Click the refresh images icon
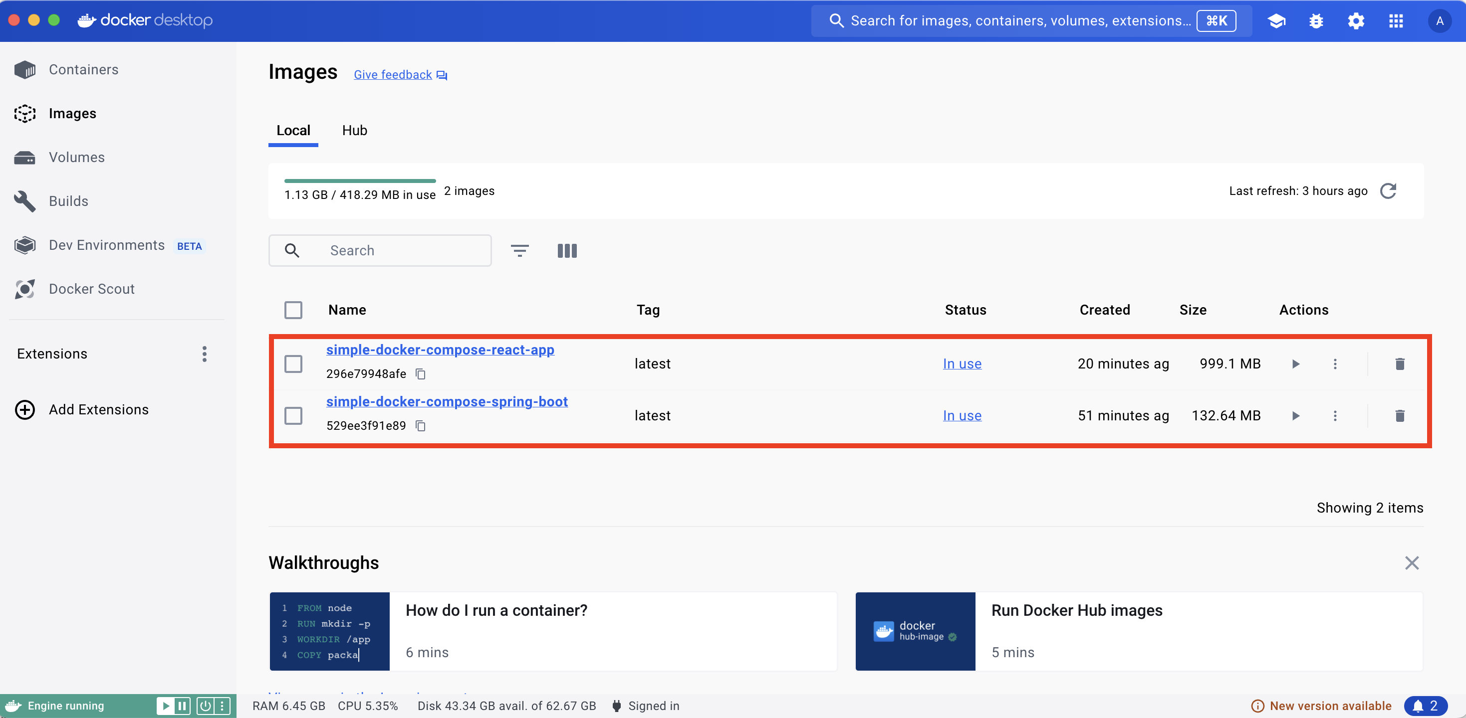Image resolution: width=1466 pixels, height=718 pixels. [x=1388, y=191]
